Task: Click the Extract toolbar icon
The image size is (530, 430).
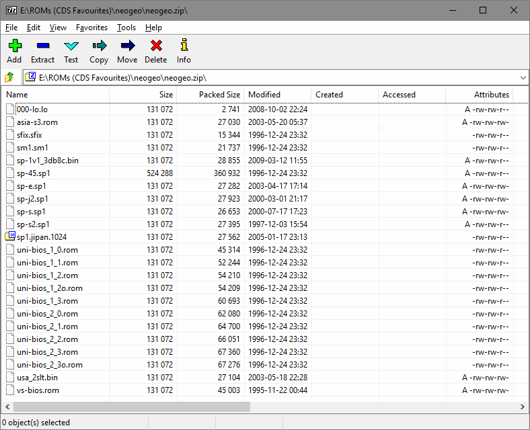Action: [43, 46]
